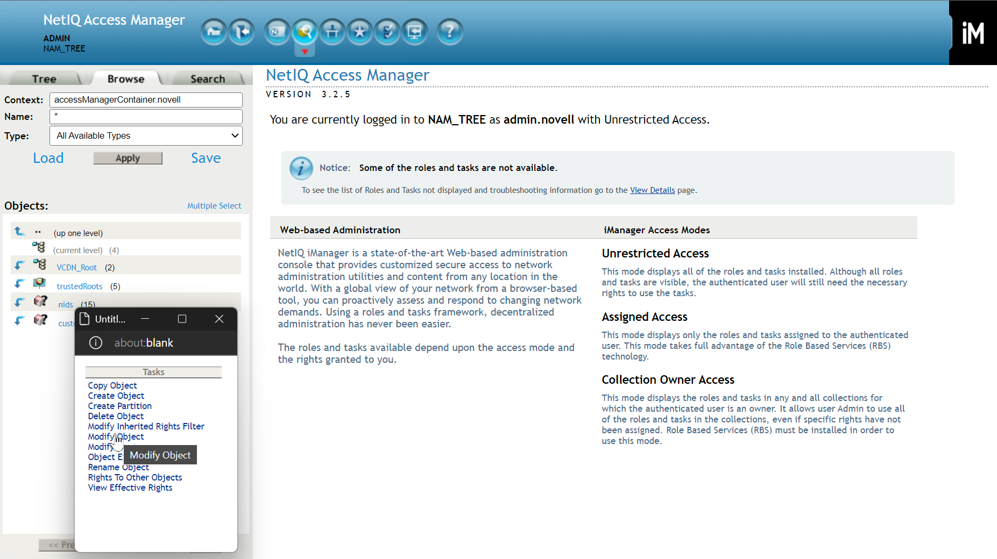This screenshot has width=997, height=559.
Task: Open the View Details link
Action: [652, 190]
